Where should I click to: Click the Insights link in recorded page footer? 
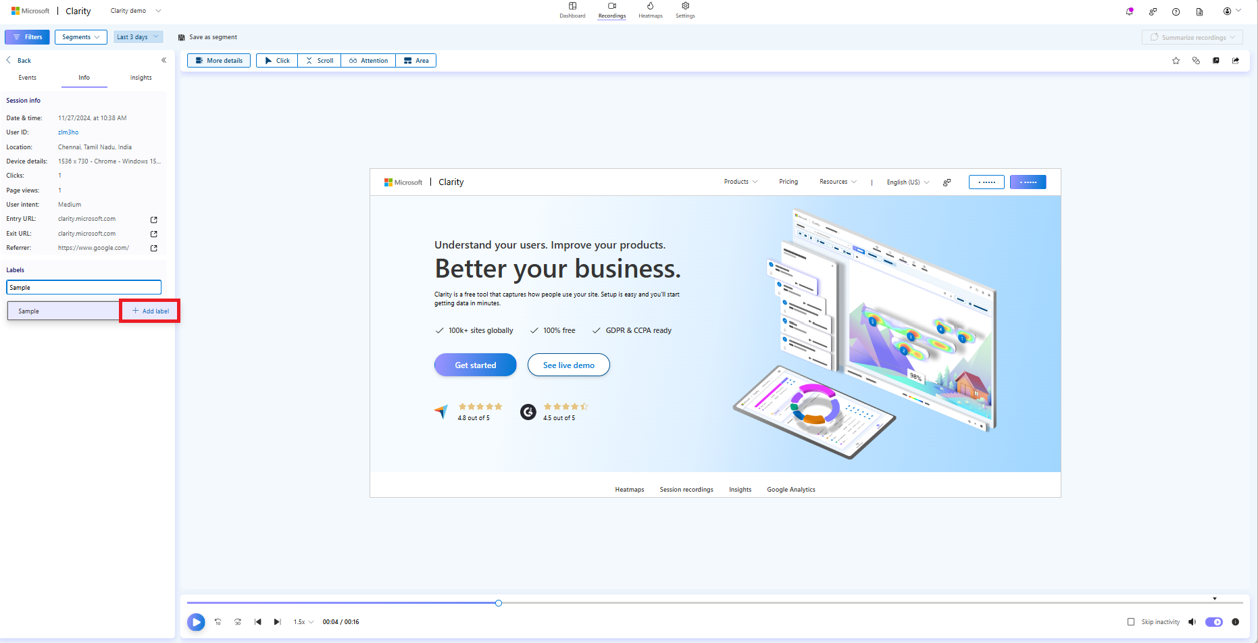click(740, 490)
